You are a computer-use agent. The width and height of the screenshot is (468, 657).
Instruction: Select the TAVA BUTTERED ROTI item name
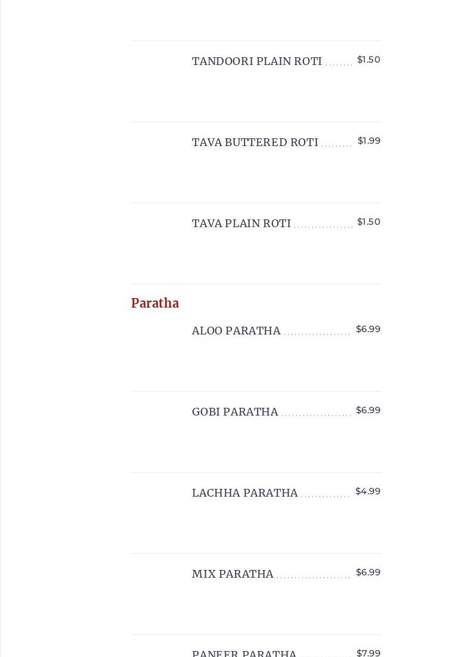tap(255, 142)
